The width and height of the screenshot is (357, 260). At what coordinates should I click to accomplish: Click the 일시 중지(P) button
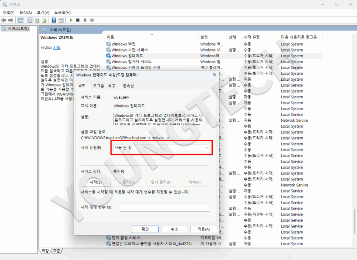161,182
